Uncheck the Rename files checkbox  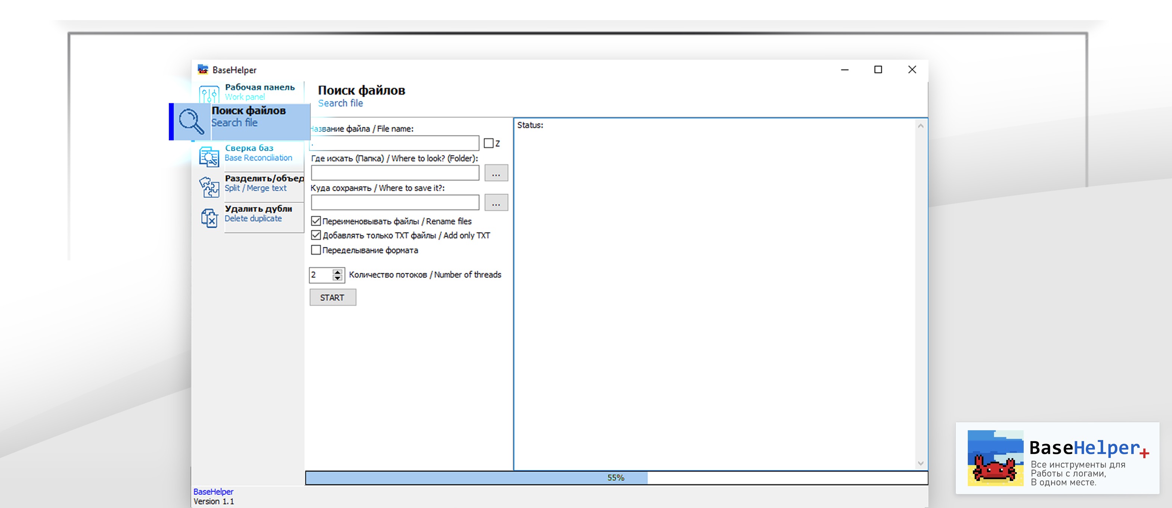point(316,221)
